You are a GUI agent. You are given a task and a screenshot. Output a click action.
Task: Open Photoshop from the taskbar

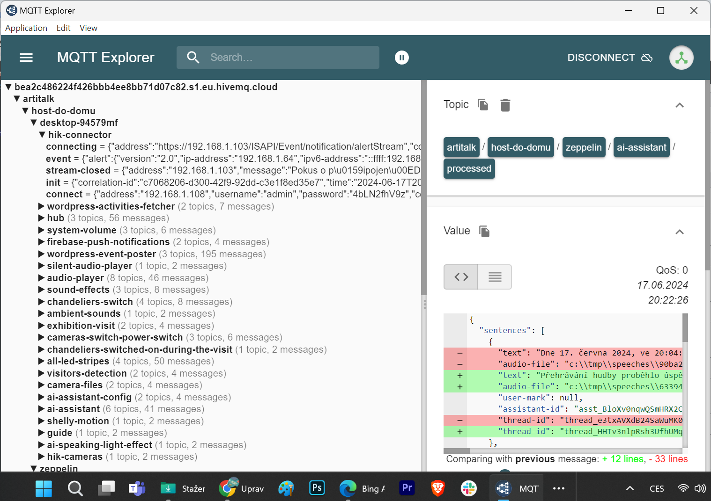[x=317, y=487]
